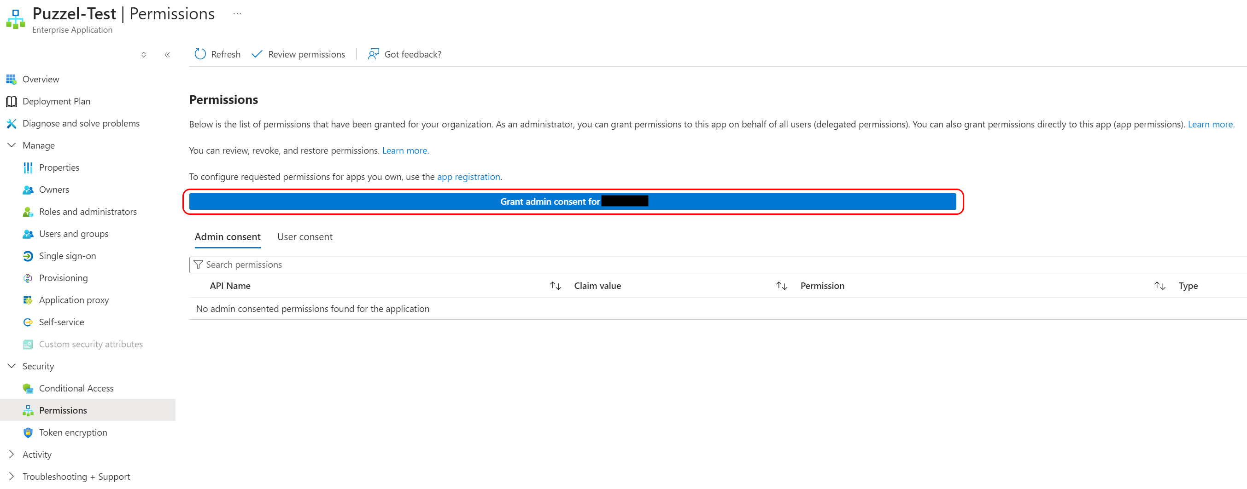
Task: Open the Overview grid icon
Action: tap(11, 79)
